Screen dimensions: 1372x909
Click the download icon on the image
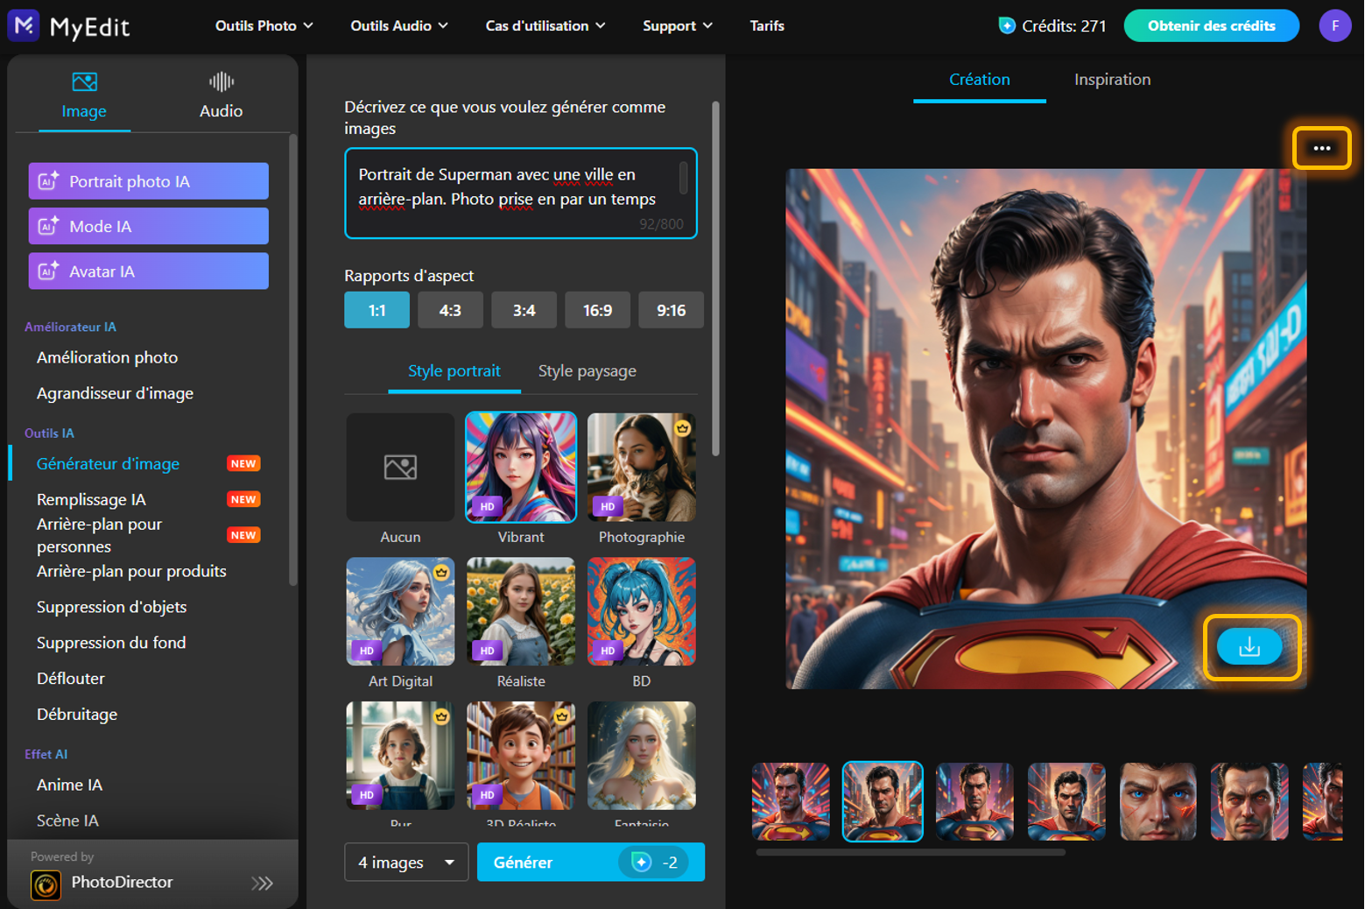click(x=1249, y=647)
